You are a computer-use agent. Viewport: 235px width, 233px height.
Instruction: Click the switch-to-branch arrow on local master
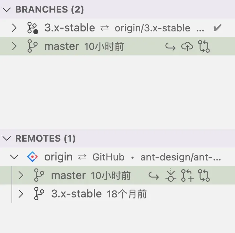pos(170,46)
